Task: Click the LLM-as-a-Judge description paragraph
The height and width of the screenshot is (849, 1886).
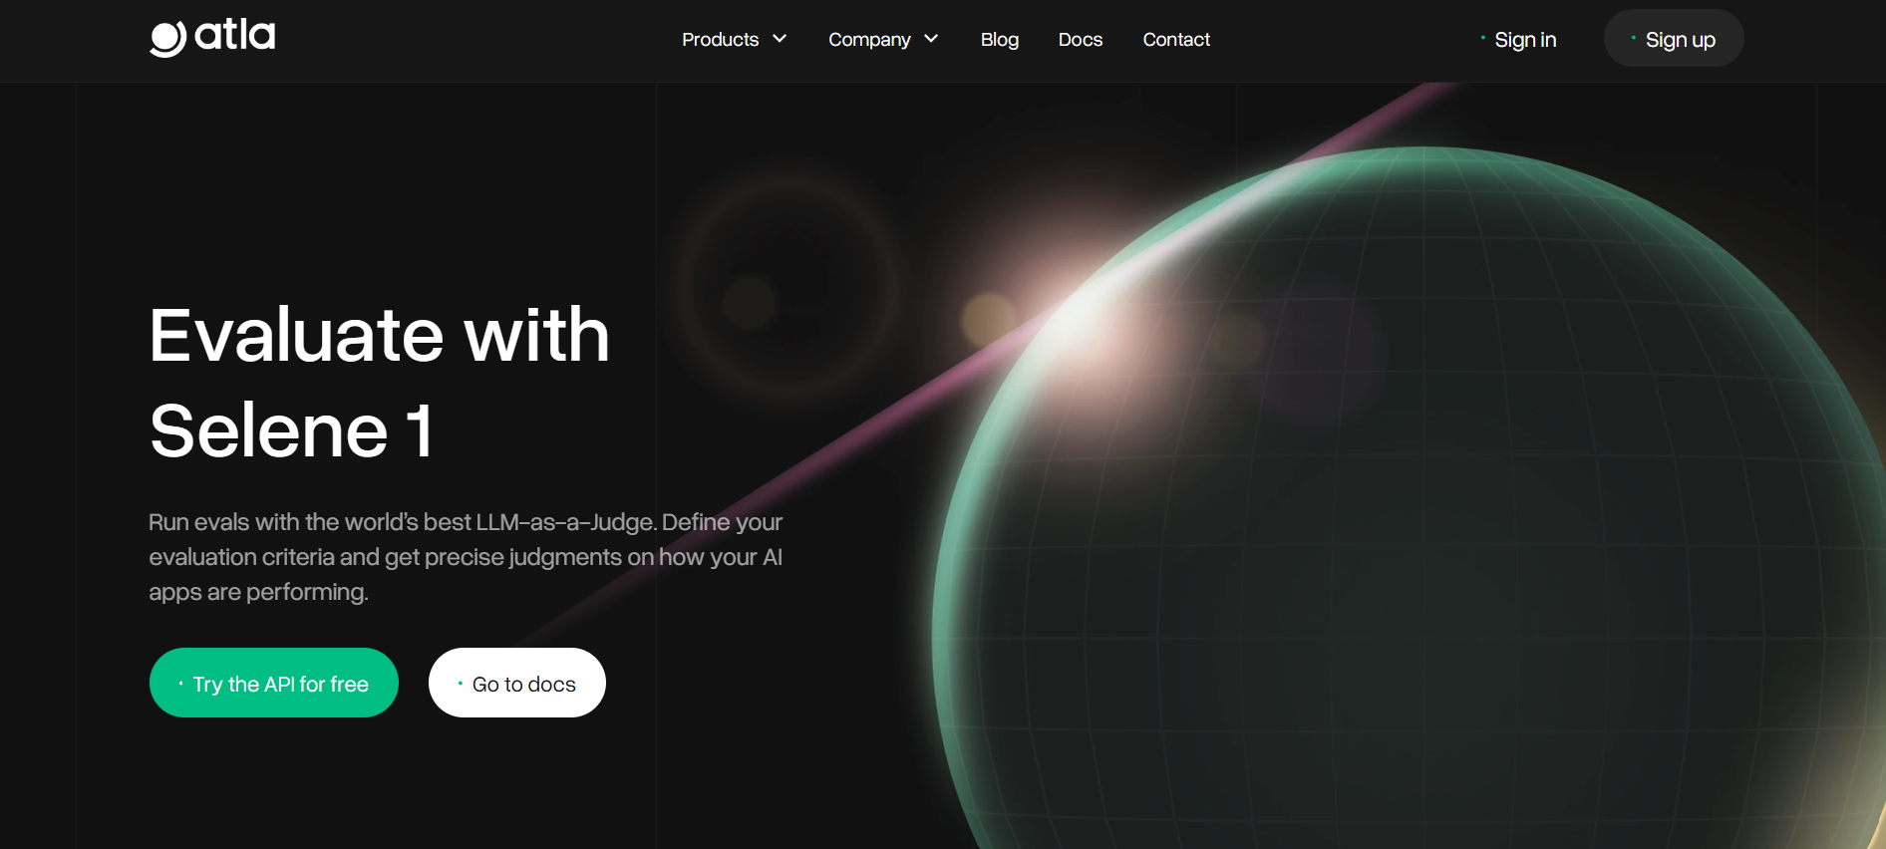Action: pyautogui.click(x=466, y=557)
